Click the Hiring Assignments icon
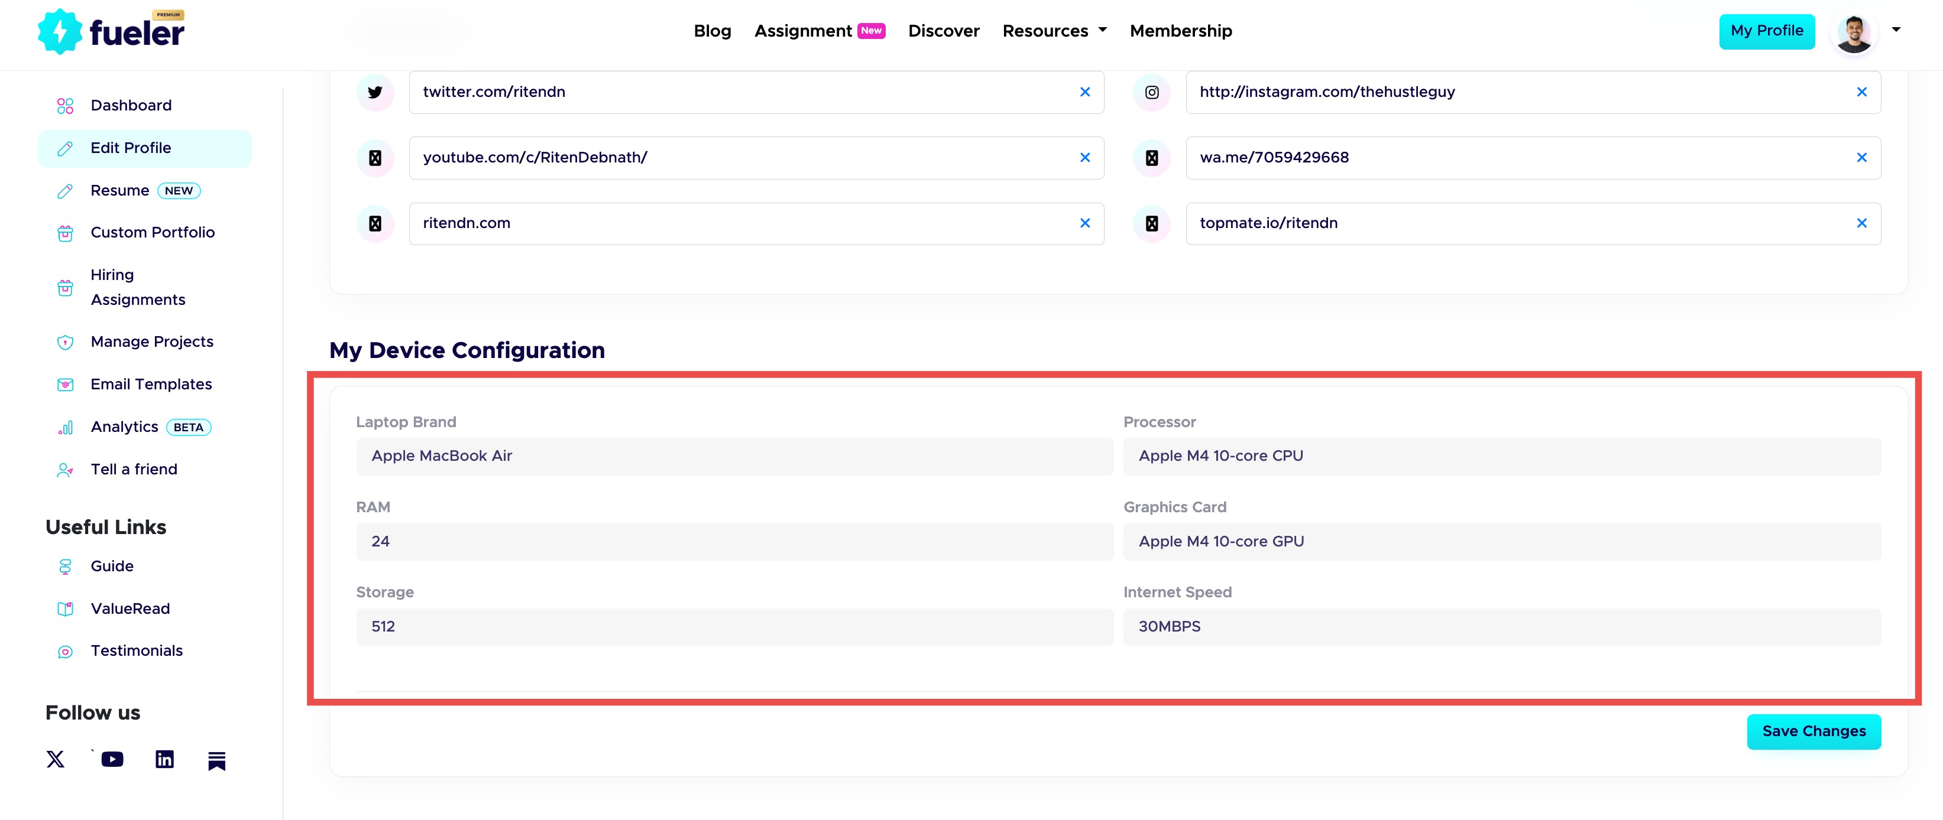This screenshot has width=1943, height=820. [66, 287]
